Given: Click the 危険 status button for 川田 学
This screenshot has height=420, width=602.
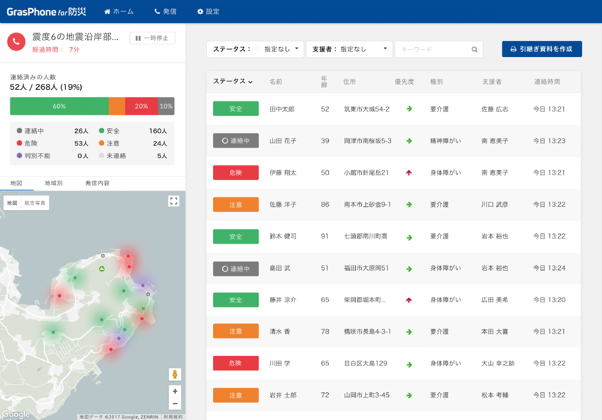Looking at the screenshot, I should 235,363.
